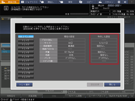Open 表裏調整 both sides adjust menu
Image resolution: width=135 pixels, height=101 pixels.
coord(32,96)
